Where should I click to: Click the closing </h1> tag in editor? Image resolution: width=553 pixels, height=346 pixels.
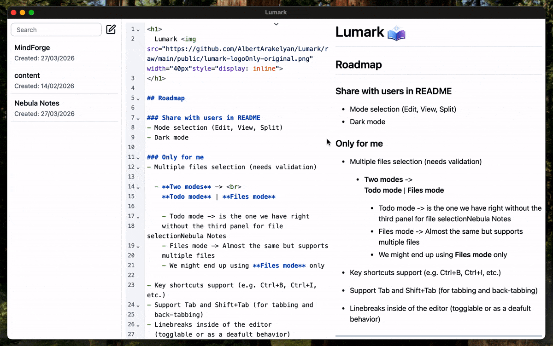[156, 78]
